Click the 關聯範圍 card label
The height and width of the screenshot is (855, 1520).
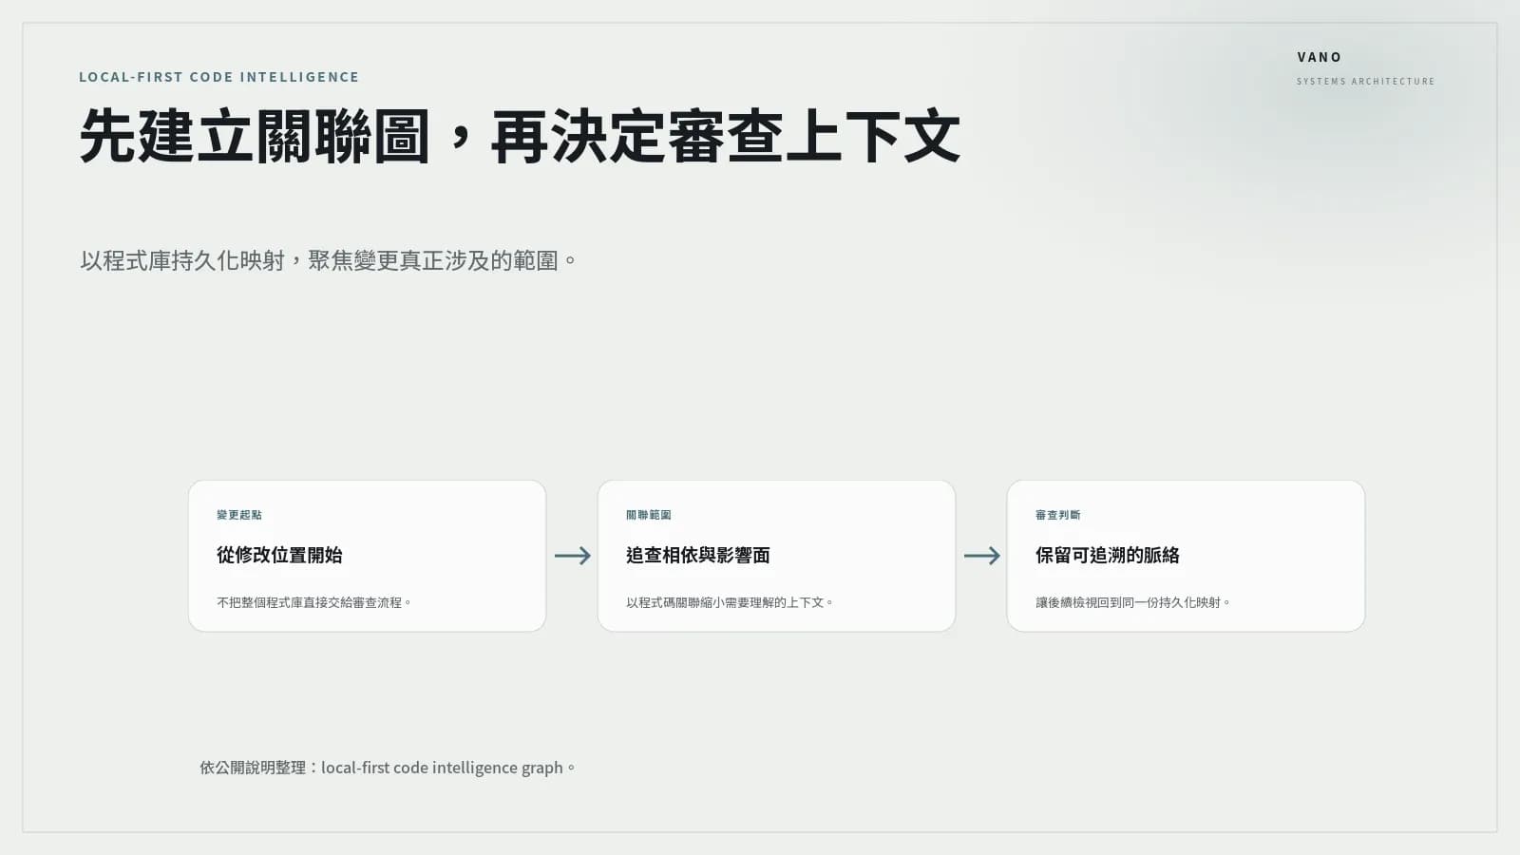pos(649,515)
